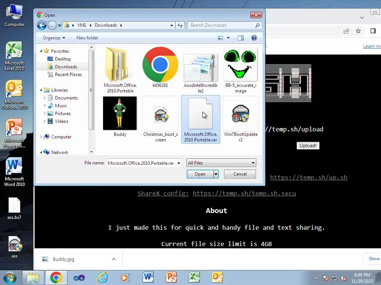This screenshot has width=381, height=285.
Task: Select Network in navigation pane
Action: pyautogui.click(x=60, y=152)
